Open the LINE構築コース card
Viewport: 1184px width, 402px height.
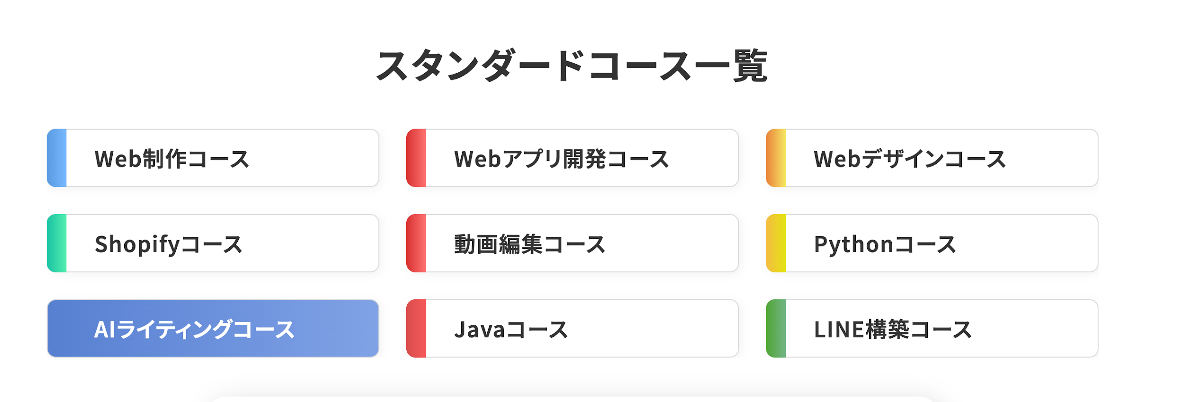[933, 328]
